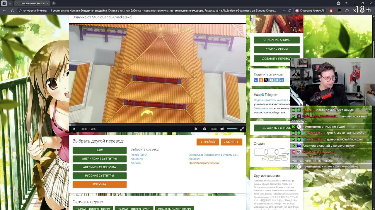Share anime on X (Twitter)
This screenshot has height=210, width=375.
pyautogui.click(x=266, y=80)
